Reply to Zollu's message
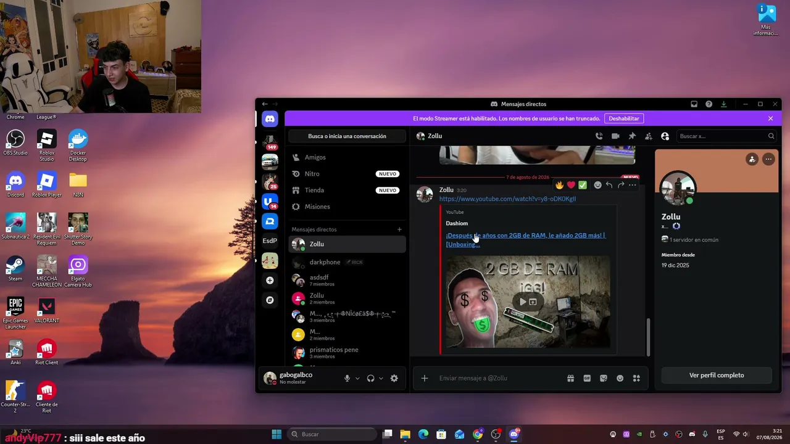Screen dimensions: 790x444 [x=609, y=185]
